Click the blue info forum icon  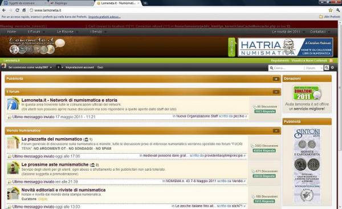click(13, 104)
